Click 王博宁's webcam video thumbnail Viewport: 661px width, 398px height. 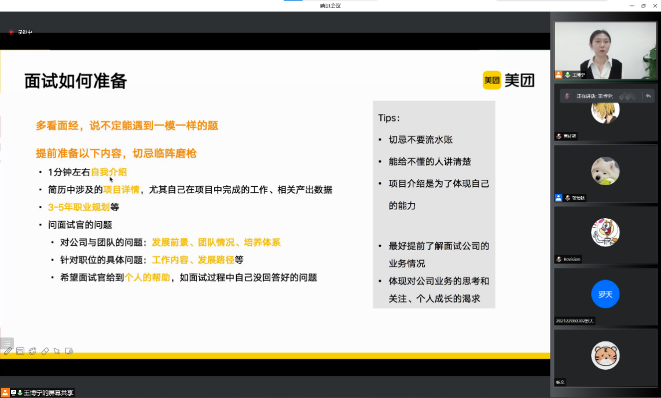coord(605,50)
